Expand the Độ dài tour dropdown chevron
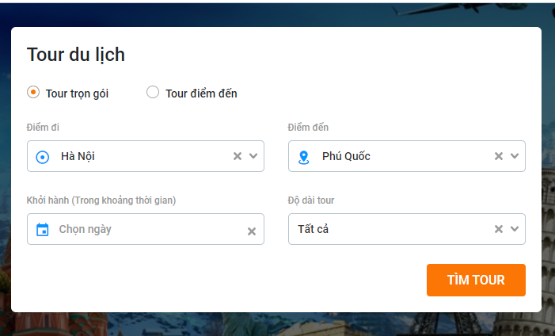Viewport: 555px width, 336px height. pyautogui.click(x=515, y=229)
